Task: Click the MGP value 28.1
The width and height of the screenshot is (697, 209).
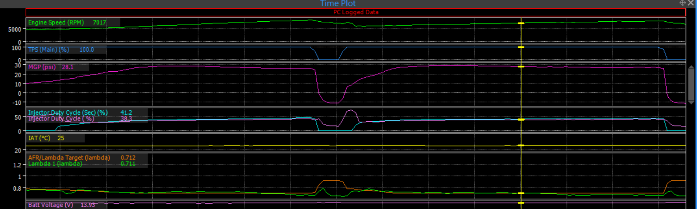Action: click(x=67, y=67)
